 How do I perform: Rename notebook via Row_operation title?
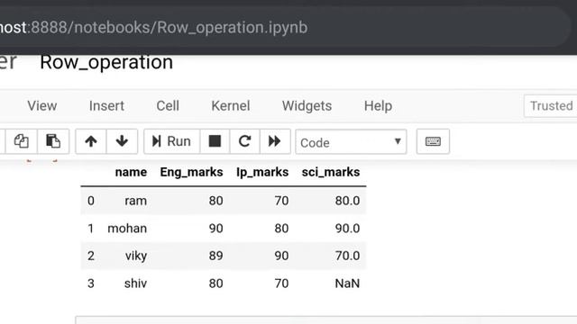click(106, 62)
